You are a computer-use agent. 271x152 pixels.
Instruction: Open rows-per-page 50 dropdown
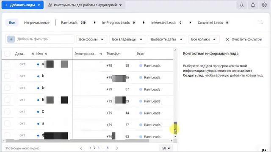tap(166, 148)
